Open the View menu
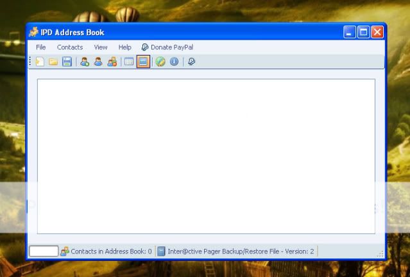This screenshot has height=277, width=410. tap(101, 47)
